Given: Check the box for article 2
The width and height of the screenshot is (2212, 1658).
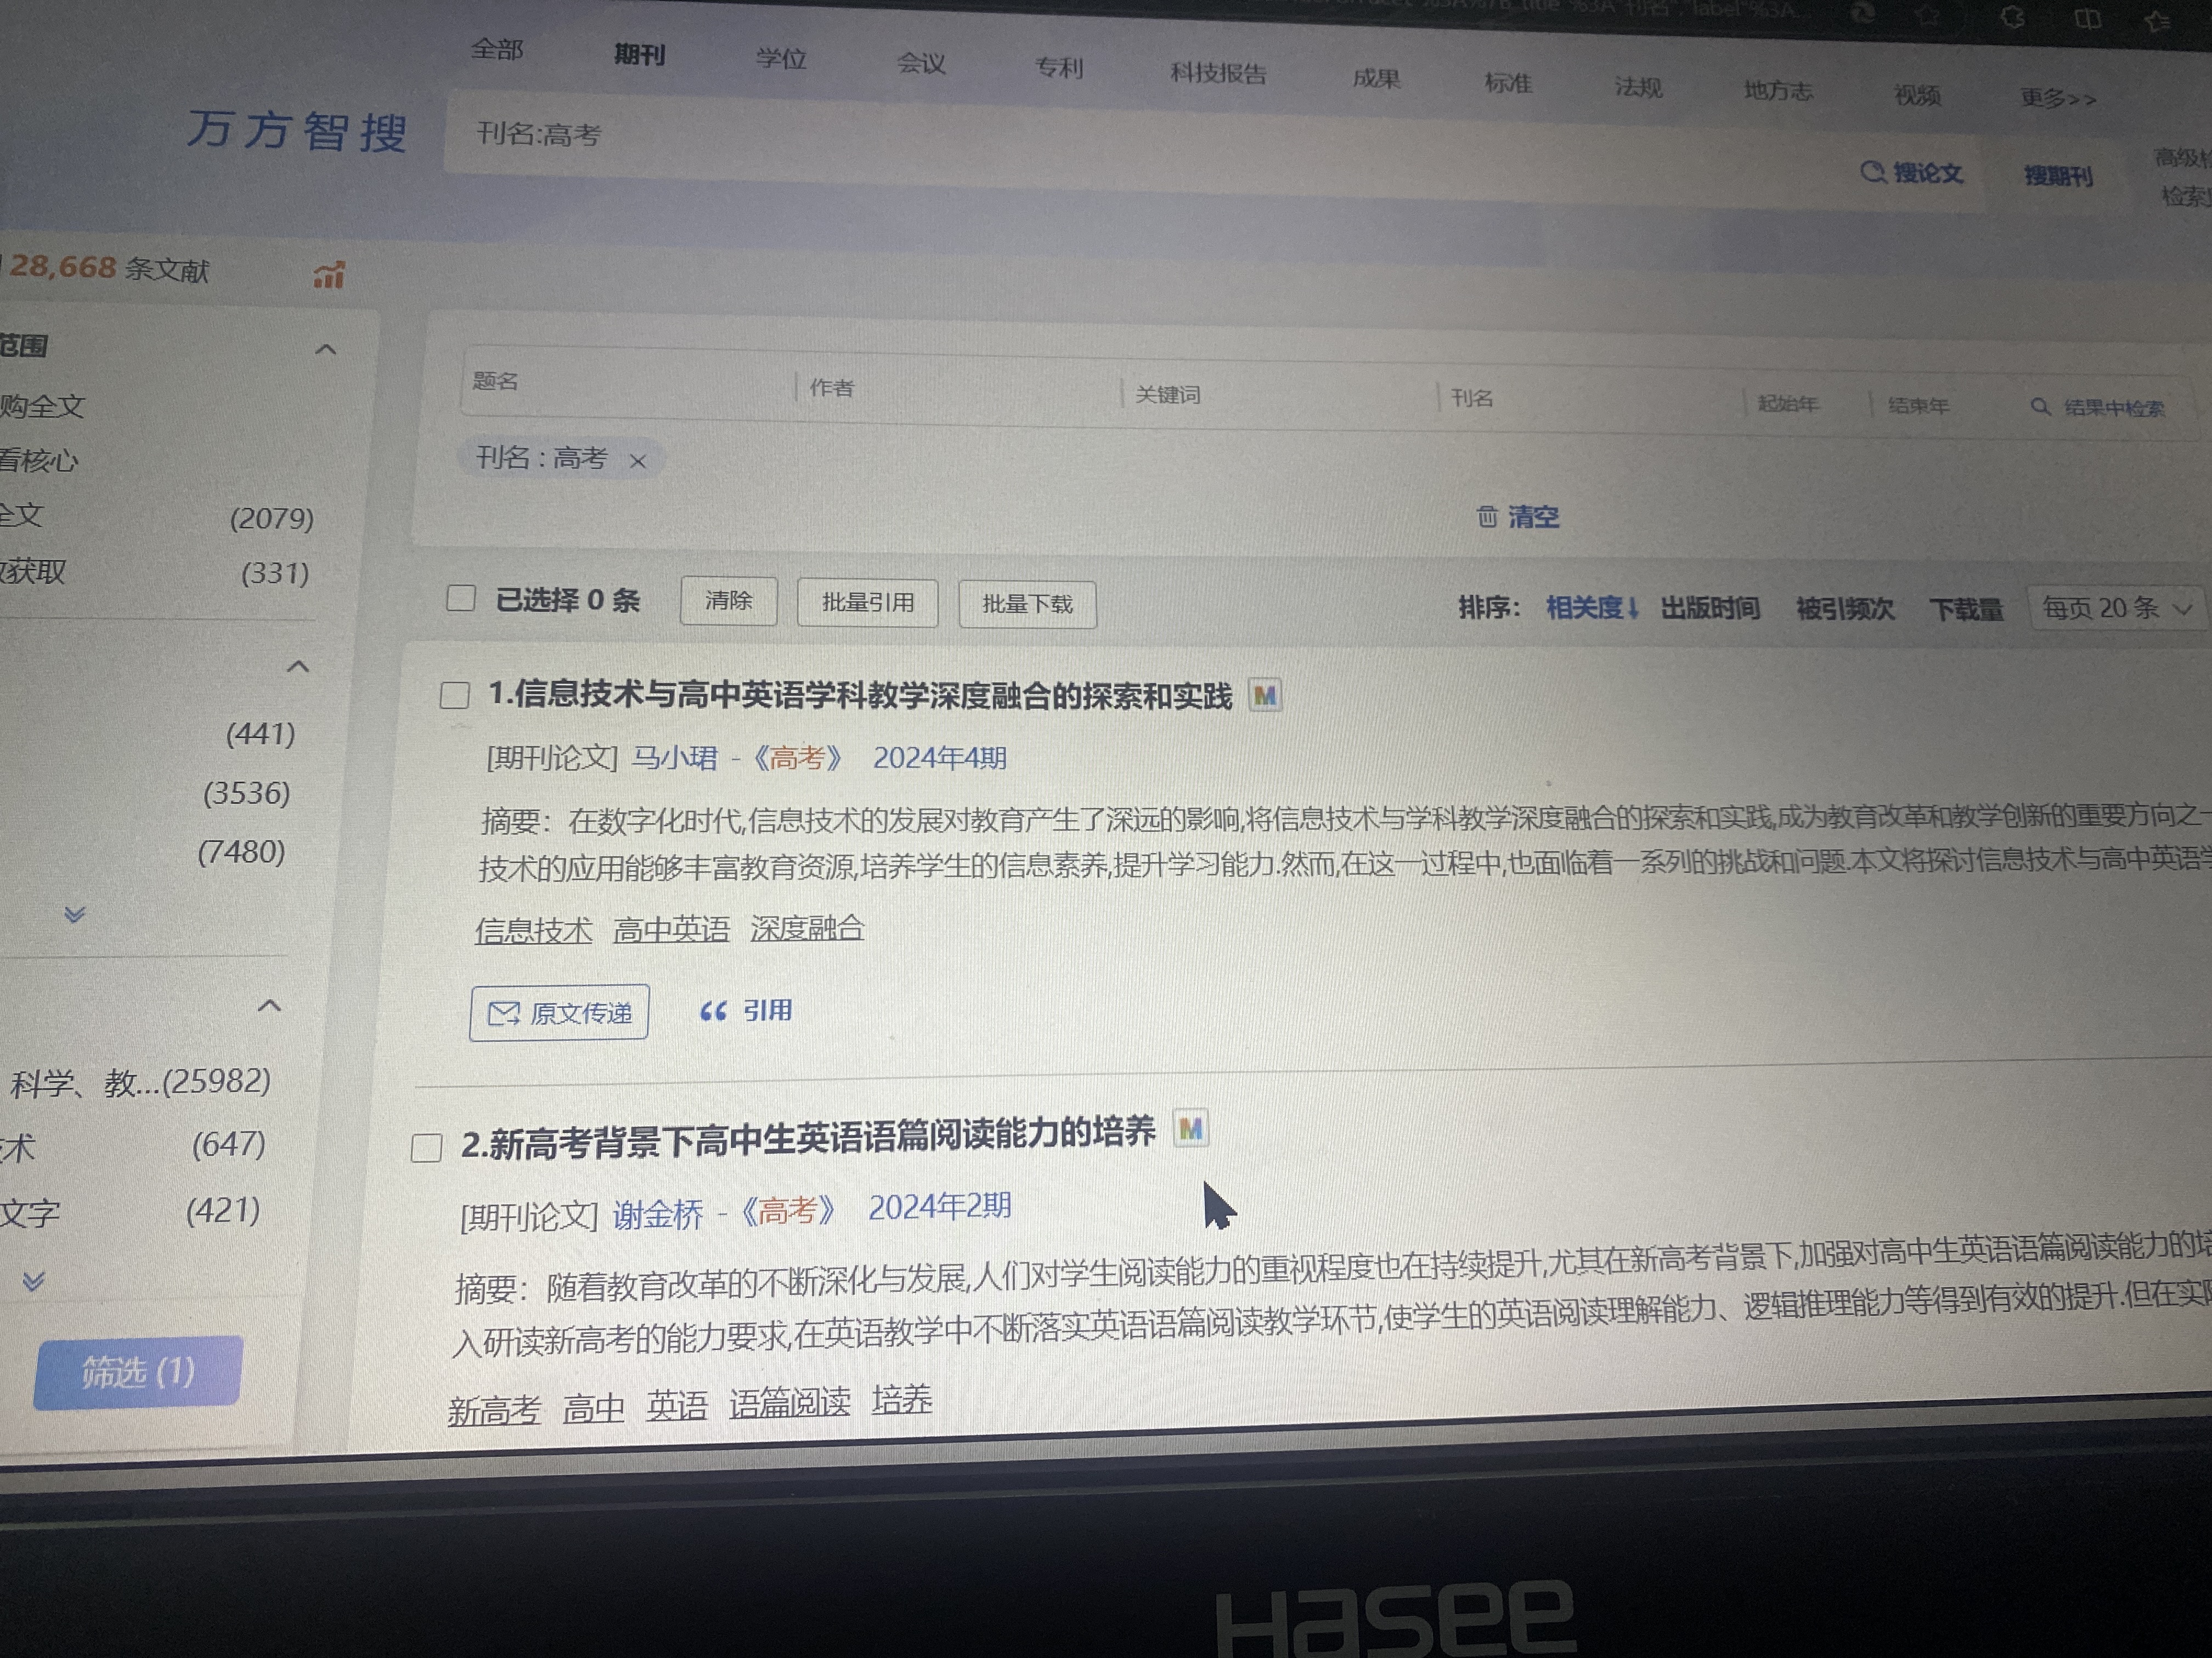Looking at the screenshot, I should (x=427, y=1148).
